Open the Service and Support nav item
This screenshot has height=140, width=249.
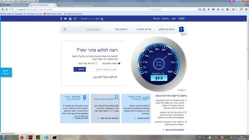pyautogui.click(x=144, y=30)
